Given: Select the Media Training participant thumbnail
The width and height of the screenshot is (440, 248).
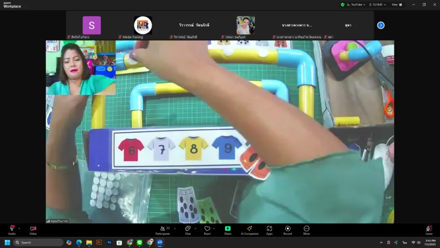Looking at the screenshot, I should tap(143, 25).
